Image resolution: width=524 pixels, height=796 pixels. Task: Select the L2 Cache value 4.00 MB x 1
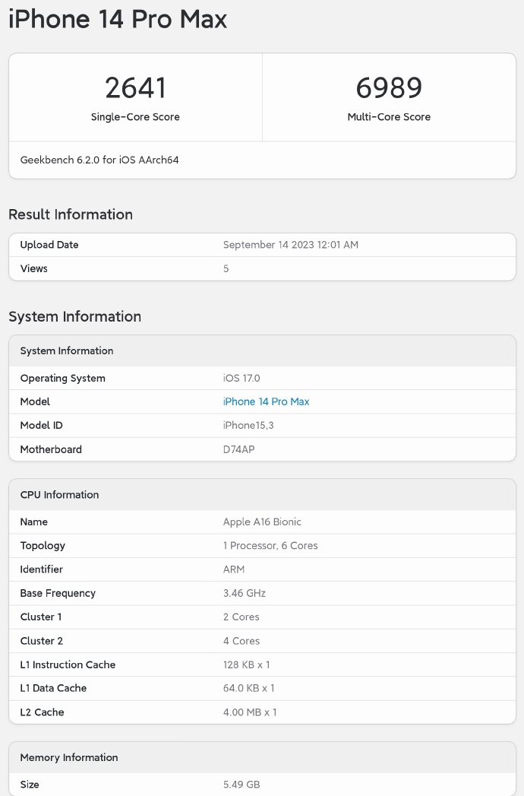point(250,712)
